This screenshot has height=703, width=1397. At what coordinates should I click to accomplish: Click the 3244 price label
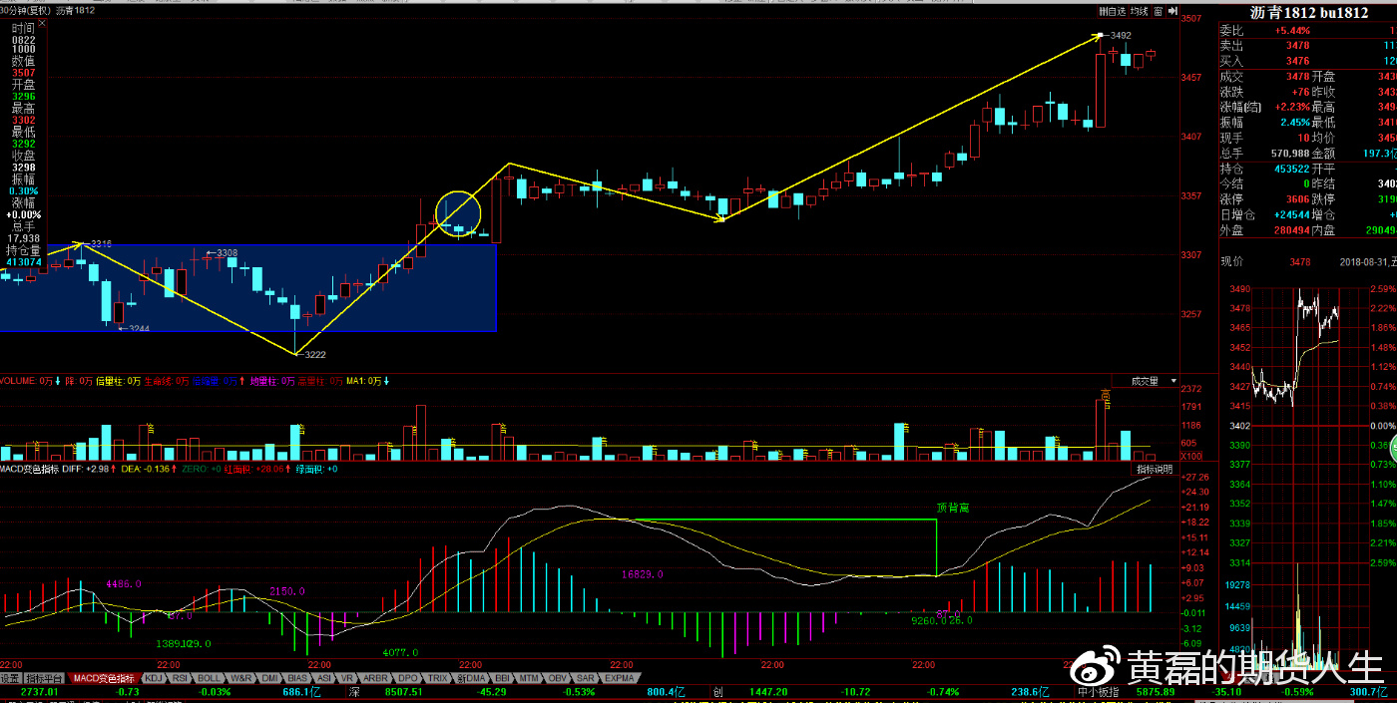click(x=138, y=328)
